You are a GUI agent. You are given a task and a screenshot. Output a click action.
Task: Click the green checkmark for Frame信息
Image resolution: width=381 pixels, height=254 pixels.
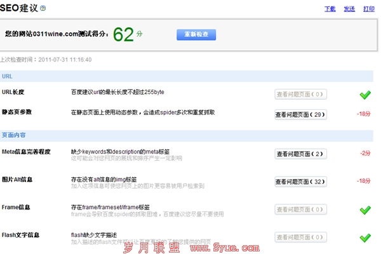[364, 210]
